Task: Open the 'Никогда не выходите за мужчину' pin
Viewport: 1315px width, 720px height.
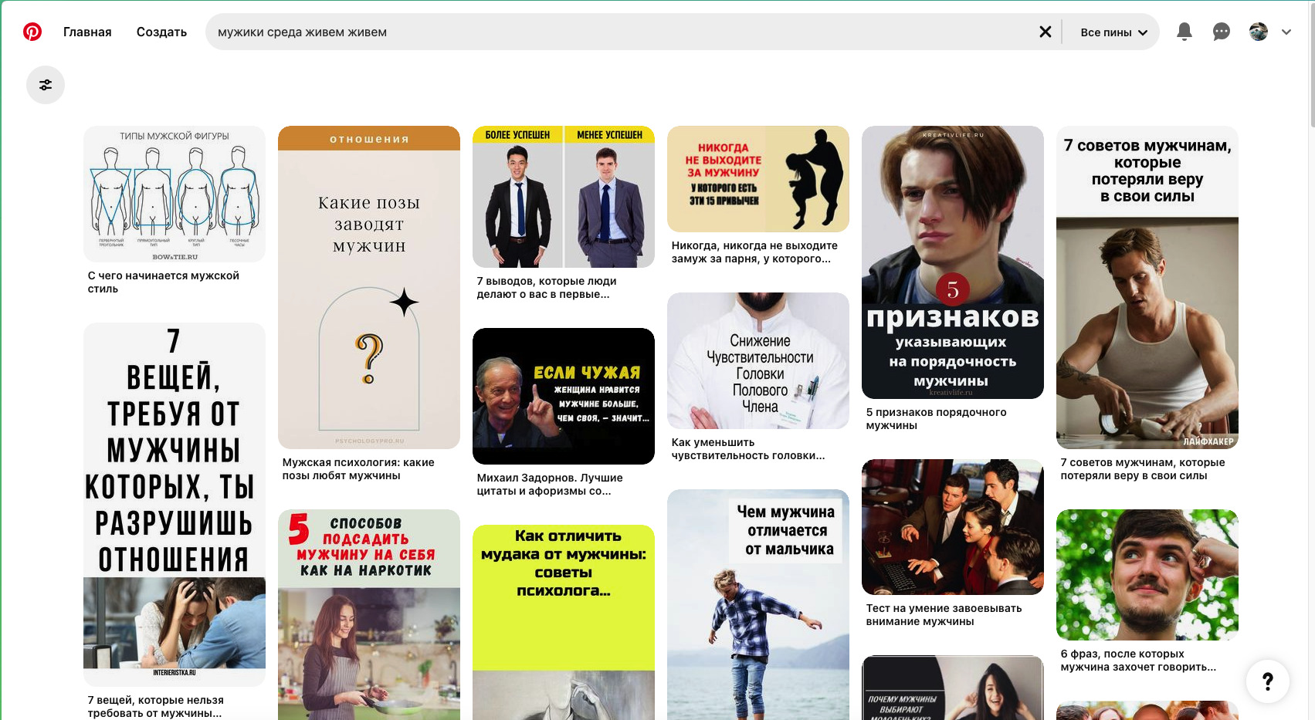Action: (x=758, y=179)
